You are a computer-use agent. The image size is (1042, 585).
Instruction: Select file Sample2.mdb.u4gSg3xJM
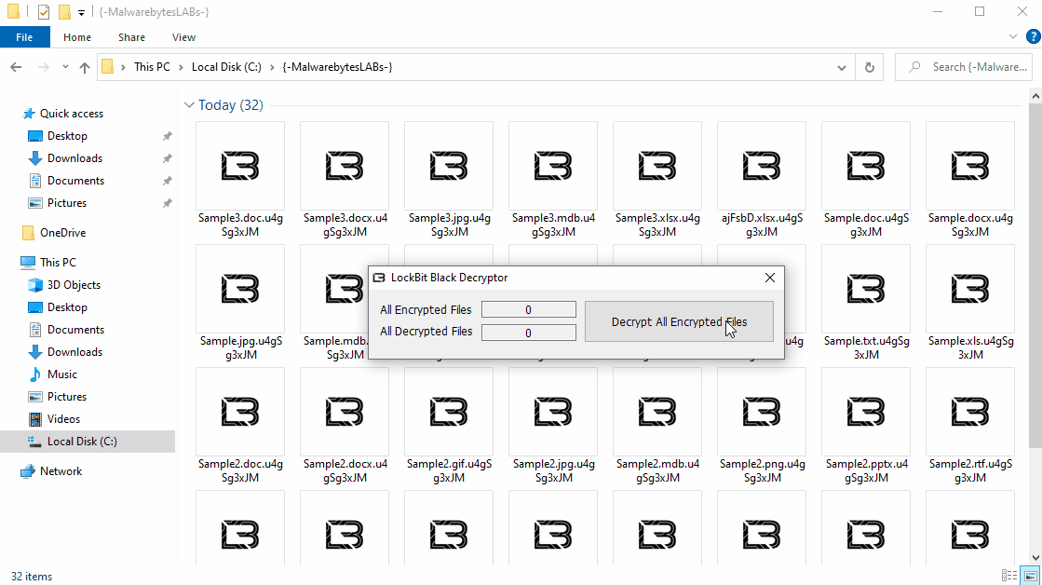coord(658,426)
